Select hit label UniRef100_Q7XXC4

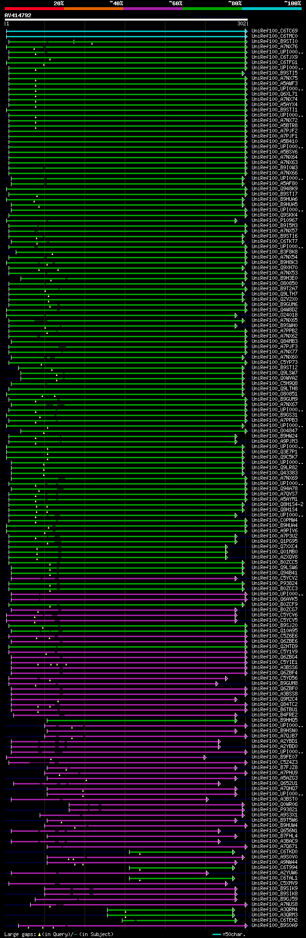274,547
